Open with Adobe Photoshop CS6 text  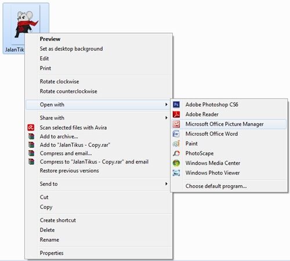[212, 104]
